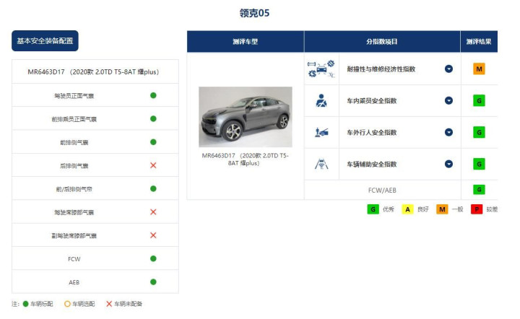This screenshot has width=520, height=319.
Task: Click the vehicle assist safety radar icon
Action: (x=321, y=164)
